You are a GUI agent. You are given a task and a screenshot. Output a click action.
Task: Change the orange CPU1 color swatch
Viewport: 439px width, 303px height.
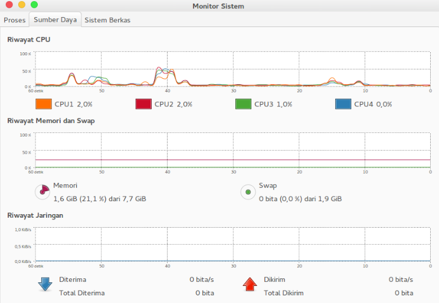point(44,104)
